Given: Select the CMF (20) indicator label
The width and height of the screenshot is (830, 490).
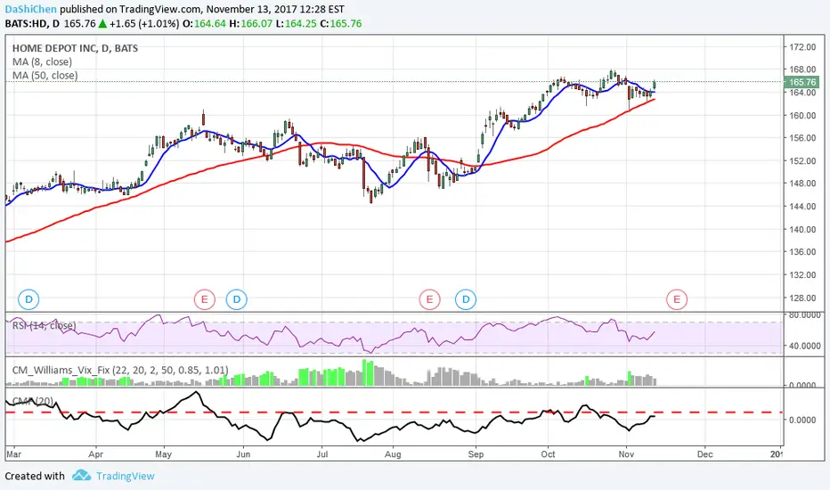Looking at the screenshot, I should point(33,401).
